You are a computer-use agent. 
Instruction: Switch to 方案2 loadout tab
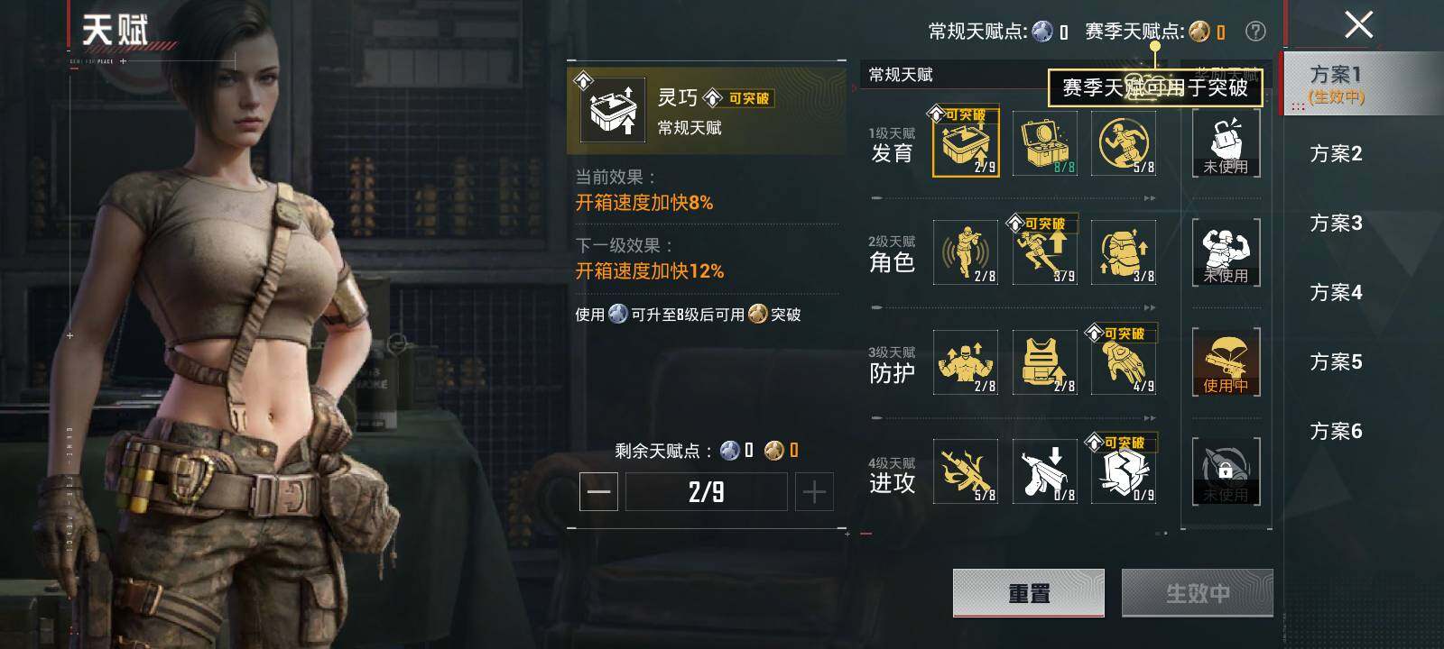click(x=1336, y=154)
